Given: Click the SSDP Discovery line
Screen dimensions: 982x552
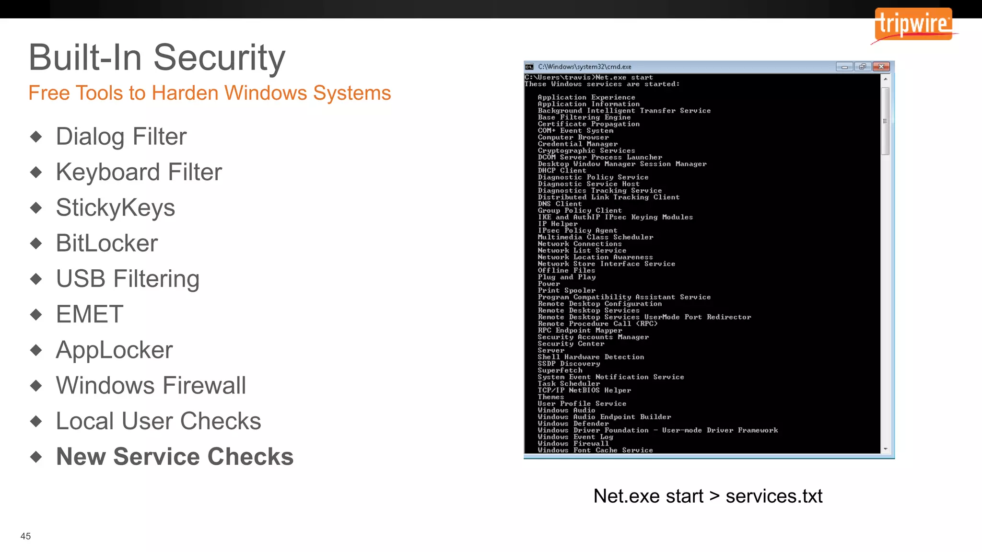Looking at the screenshot, I should point(569,364).
